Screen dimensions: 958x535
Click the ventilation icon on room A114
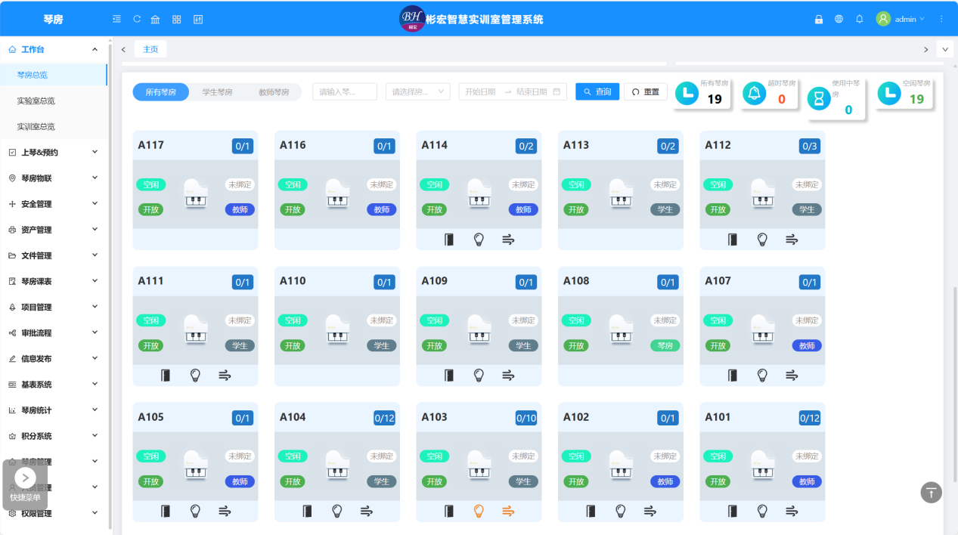(x=508, y=239)
